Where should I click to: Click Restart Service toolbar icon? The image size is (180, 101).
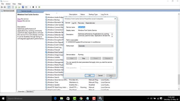click(x=39, y=7)
